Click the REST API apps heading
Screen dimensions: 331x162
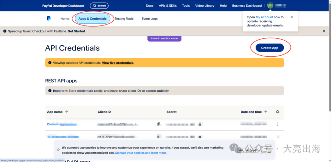(x=61, y=81)
